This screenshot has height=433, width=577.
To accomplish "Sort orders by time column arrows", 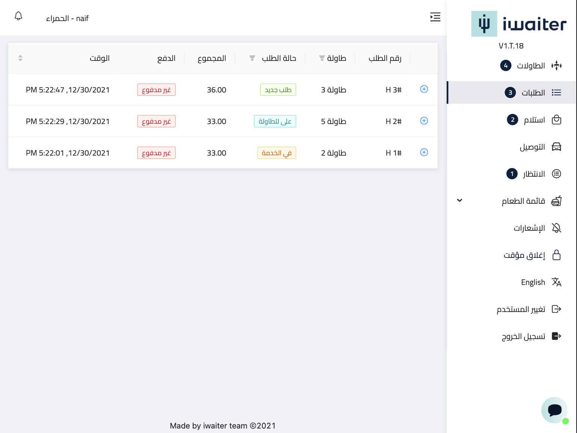I will pos(20,58).
